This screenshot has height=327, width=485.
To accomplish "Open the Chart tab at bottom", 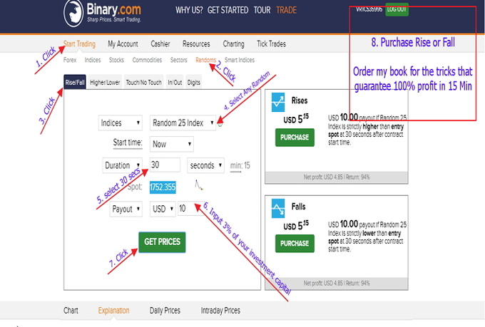I will pyautogui.click(x=71, y=311).
